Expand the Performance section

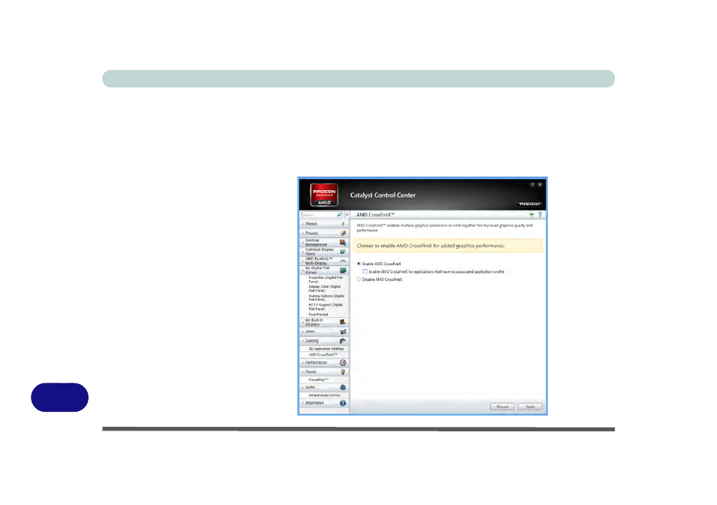[x=303, y=362]
